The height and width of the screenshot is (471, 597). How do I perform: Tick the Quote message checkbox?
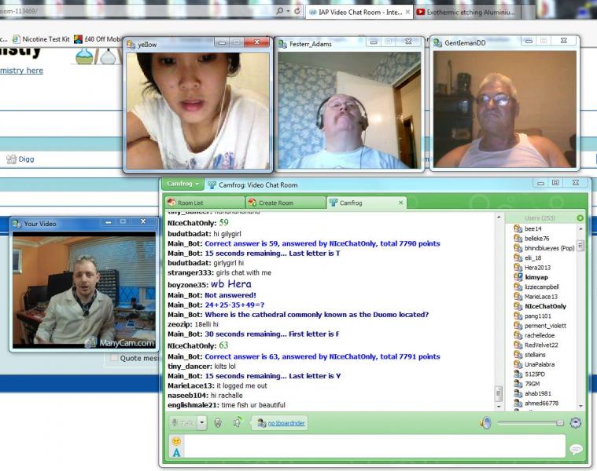115,358
